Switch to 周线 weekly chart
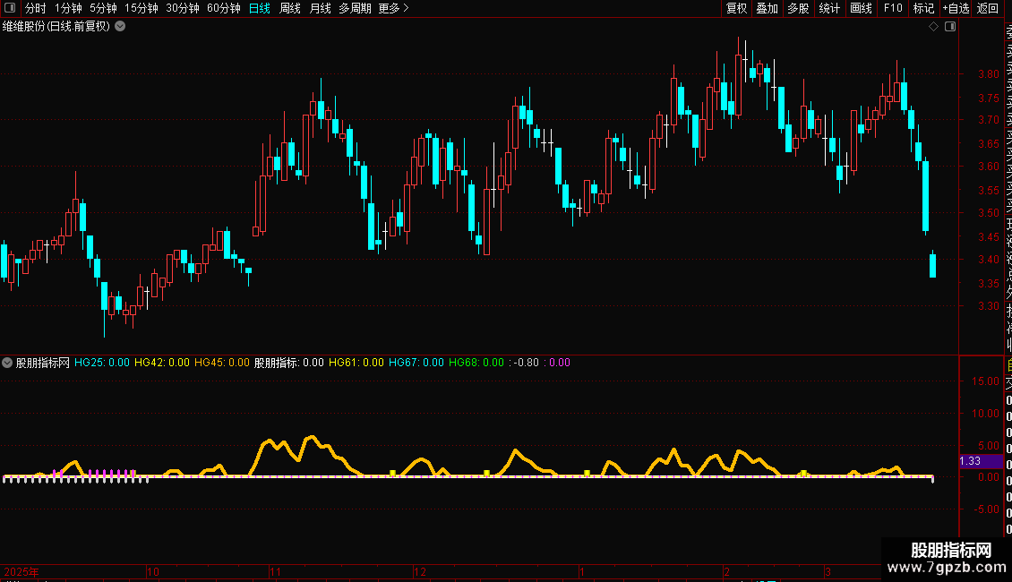Screen dimensions: 1012x582 click(290, 8)
